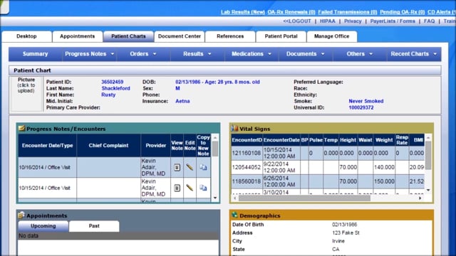Switch to the Appointments tab
456x256 pixels.
[78, 36]
